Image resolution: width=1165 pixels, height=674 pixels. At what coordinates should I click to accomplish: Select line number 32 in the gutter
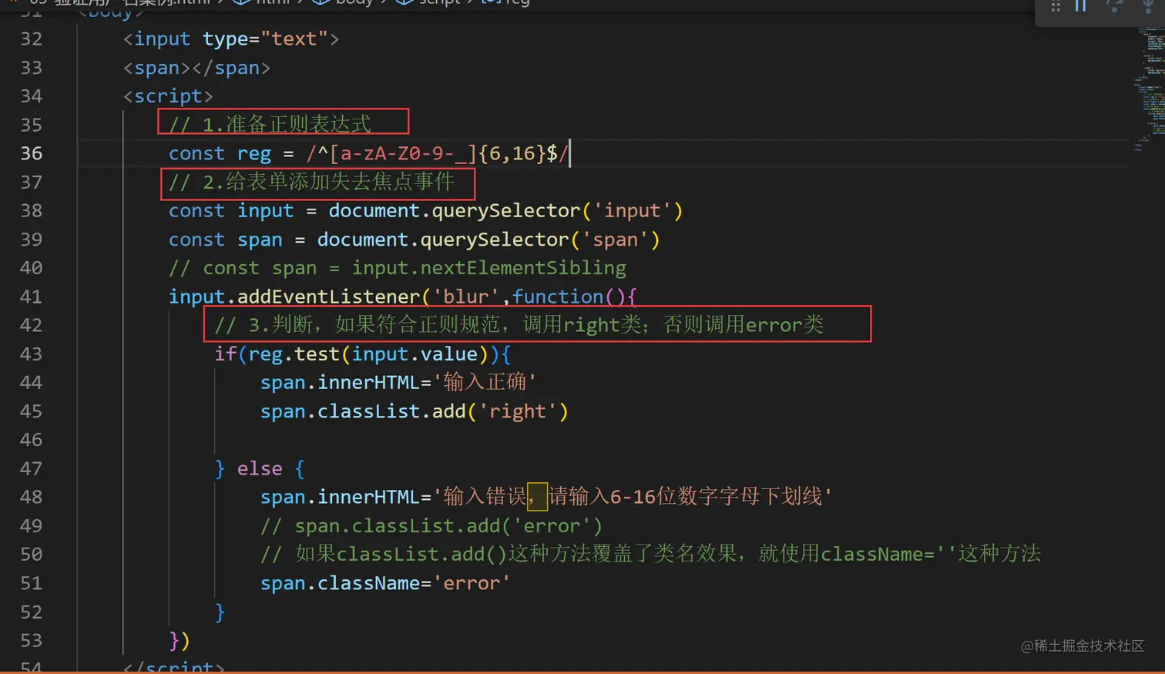click(32, 39)
